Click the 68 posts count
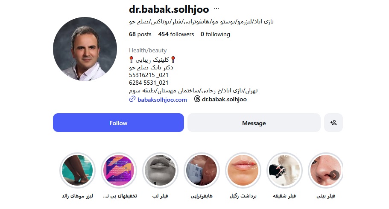 140,34
